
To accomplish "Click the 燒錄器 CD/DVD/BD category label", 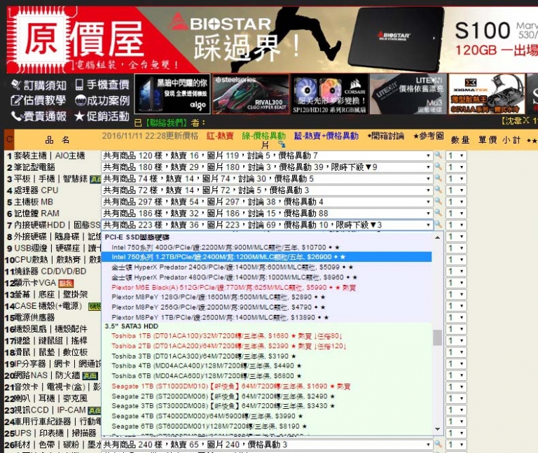I will pos(50,271).
